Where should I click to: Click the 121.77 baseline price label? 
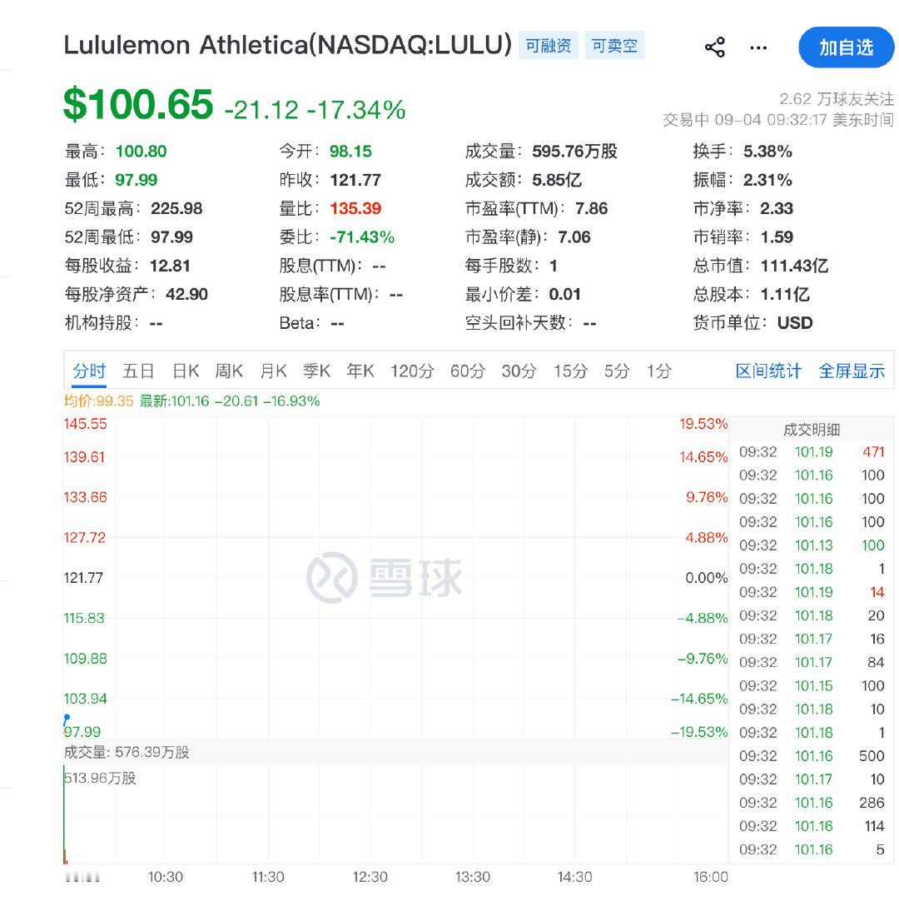(x=83, y=578)
